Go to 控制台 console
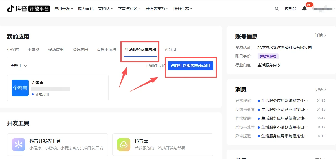 click(290, 9)
